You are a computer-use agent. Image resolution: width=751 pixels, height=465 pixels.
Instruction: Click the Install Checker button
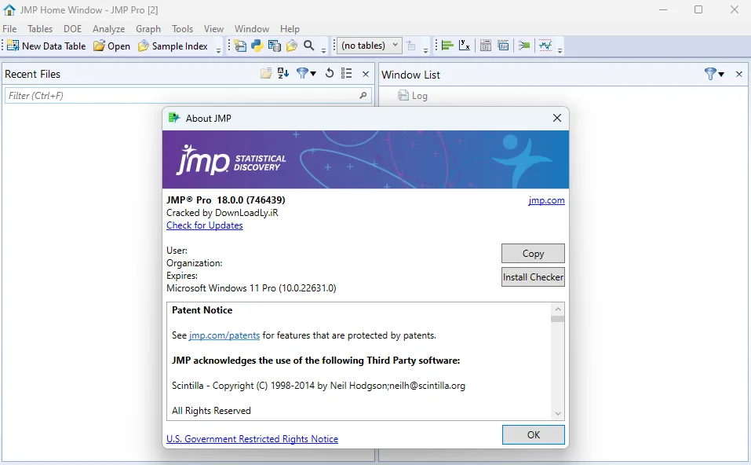(533, 277)
